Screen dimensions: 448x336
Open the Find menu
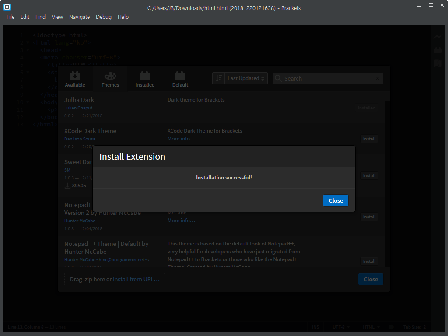point(40,17)
